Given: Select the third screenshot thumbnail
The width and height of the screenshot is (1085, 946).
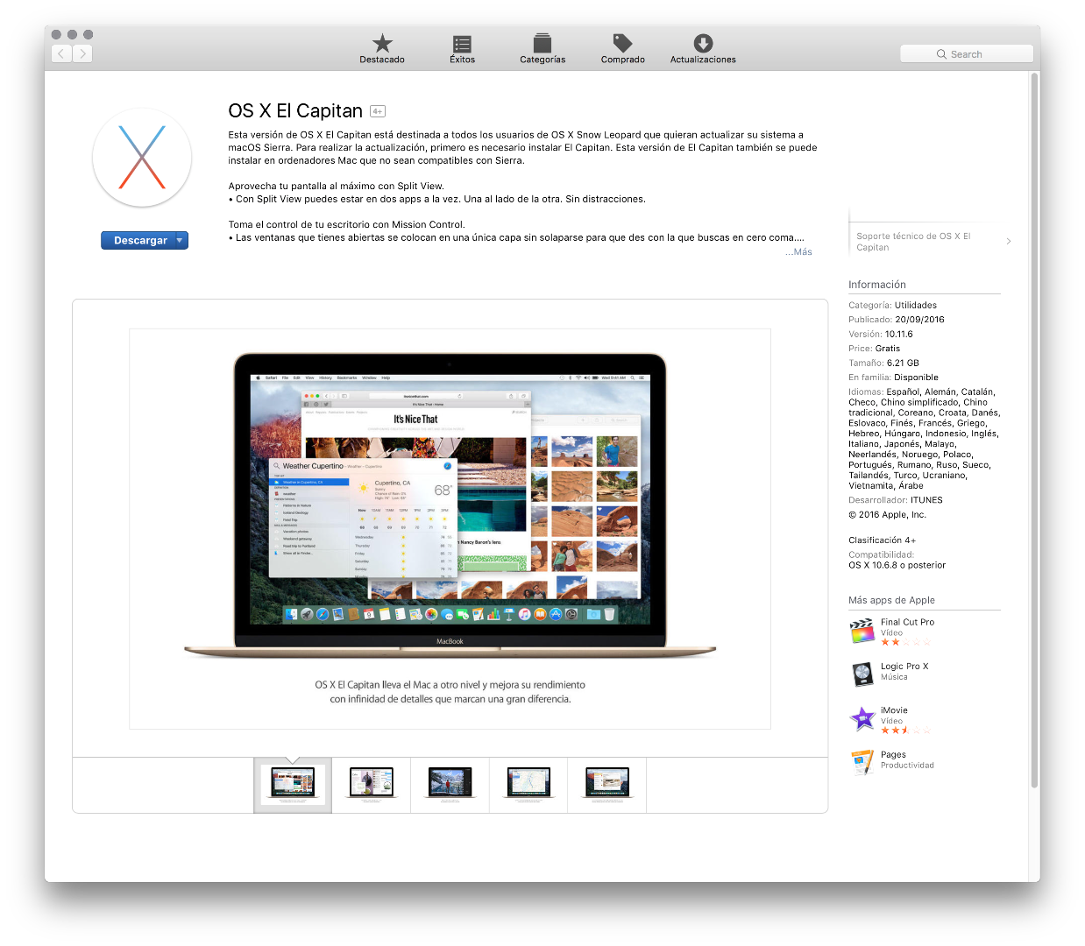Looking at the screenshot, I should (x=450, y=784).
